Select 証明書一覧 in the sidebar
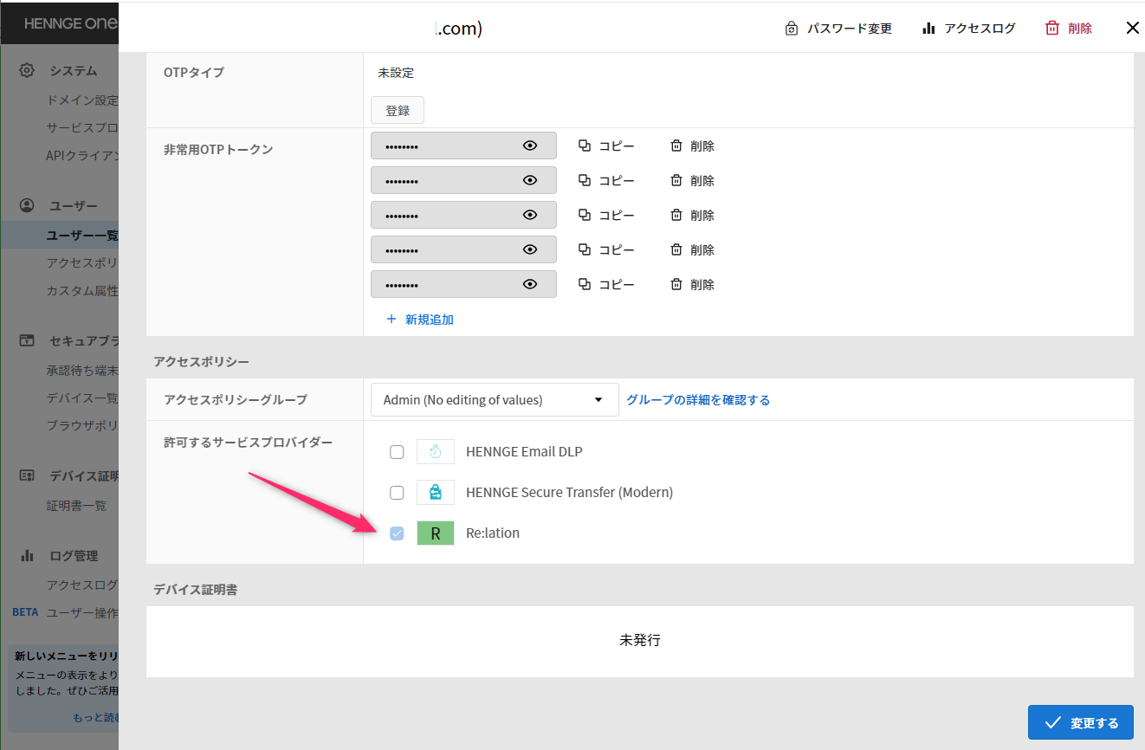This screenshot has width=1145, height=750. 76,506
